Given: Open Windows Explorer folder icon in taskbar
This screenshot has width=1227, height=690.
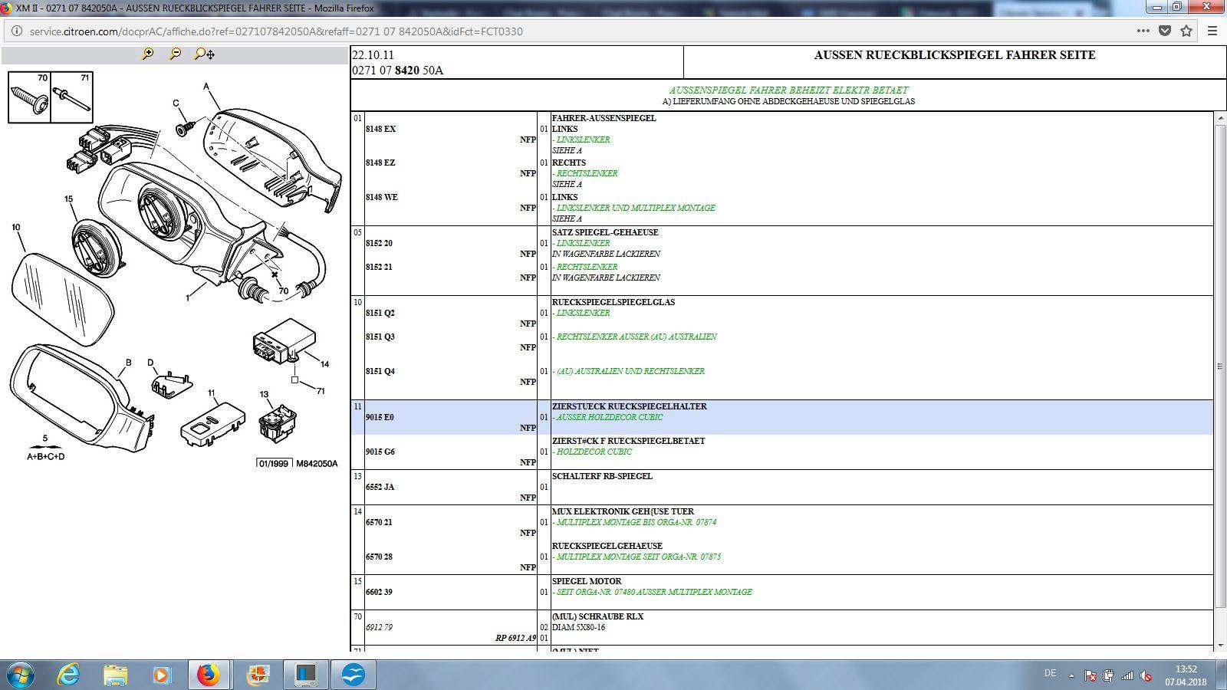Looking at the screenshot, I should [x=116, y=675].
